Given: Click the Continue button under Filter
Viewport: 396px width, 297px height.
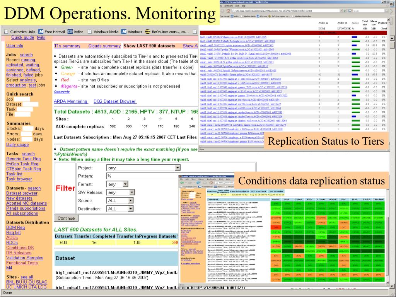Looking at the screenshot, I should [x=66, y=218].
